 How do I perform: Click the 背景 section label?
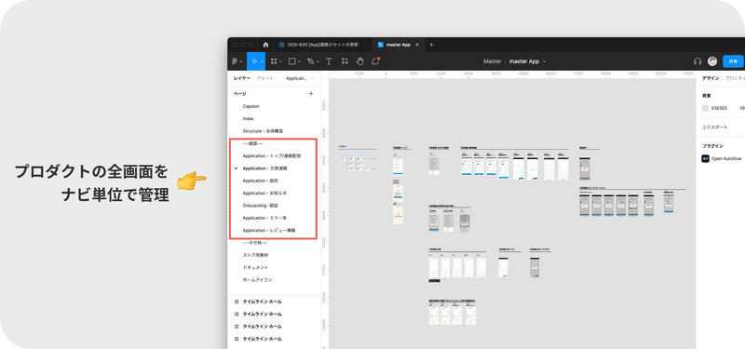pos(707,96)
